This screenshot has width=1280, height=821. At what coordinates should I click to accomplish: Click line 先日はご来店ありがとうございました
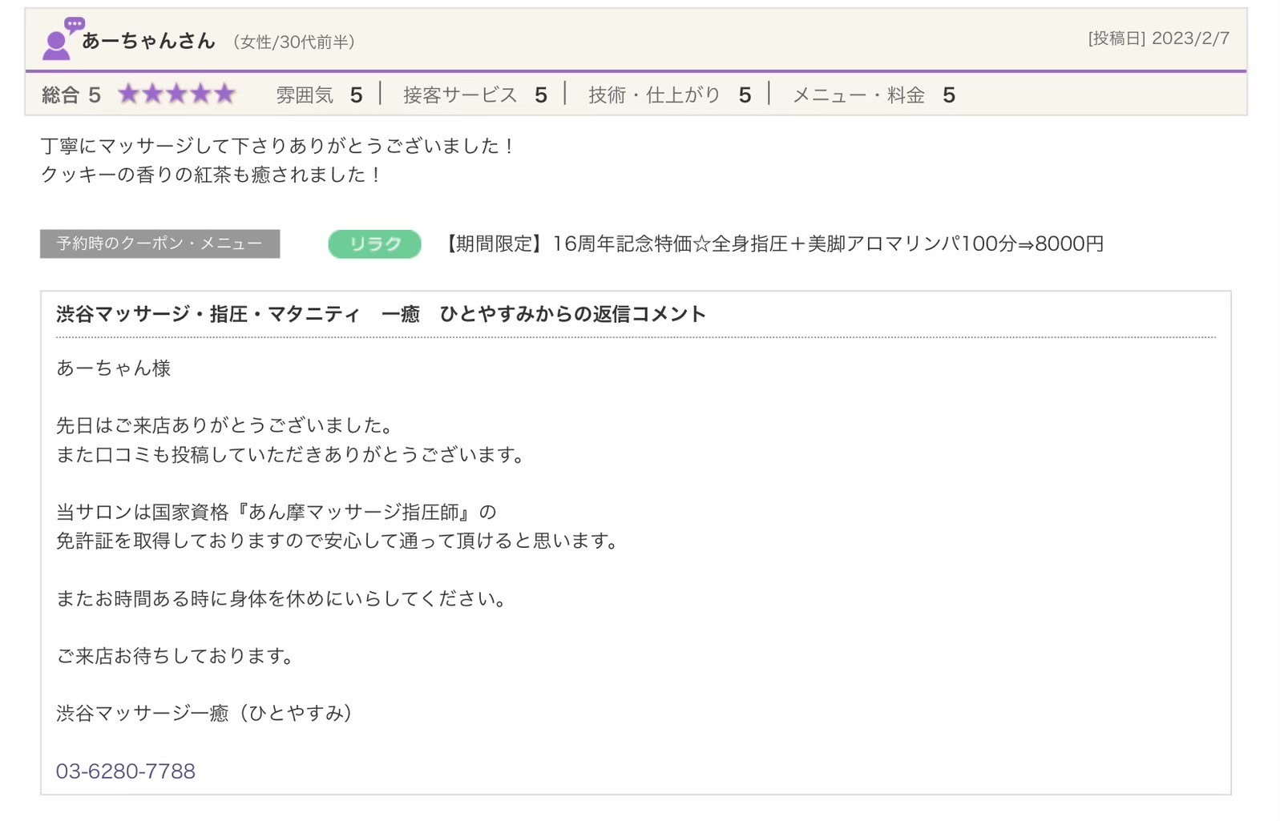click(x=224, y=425)
